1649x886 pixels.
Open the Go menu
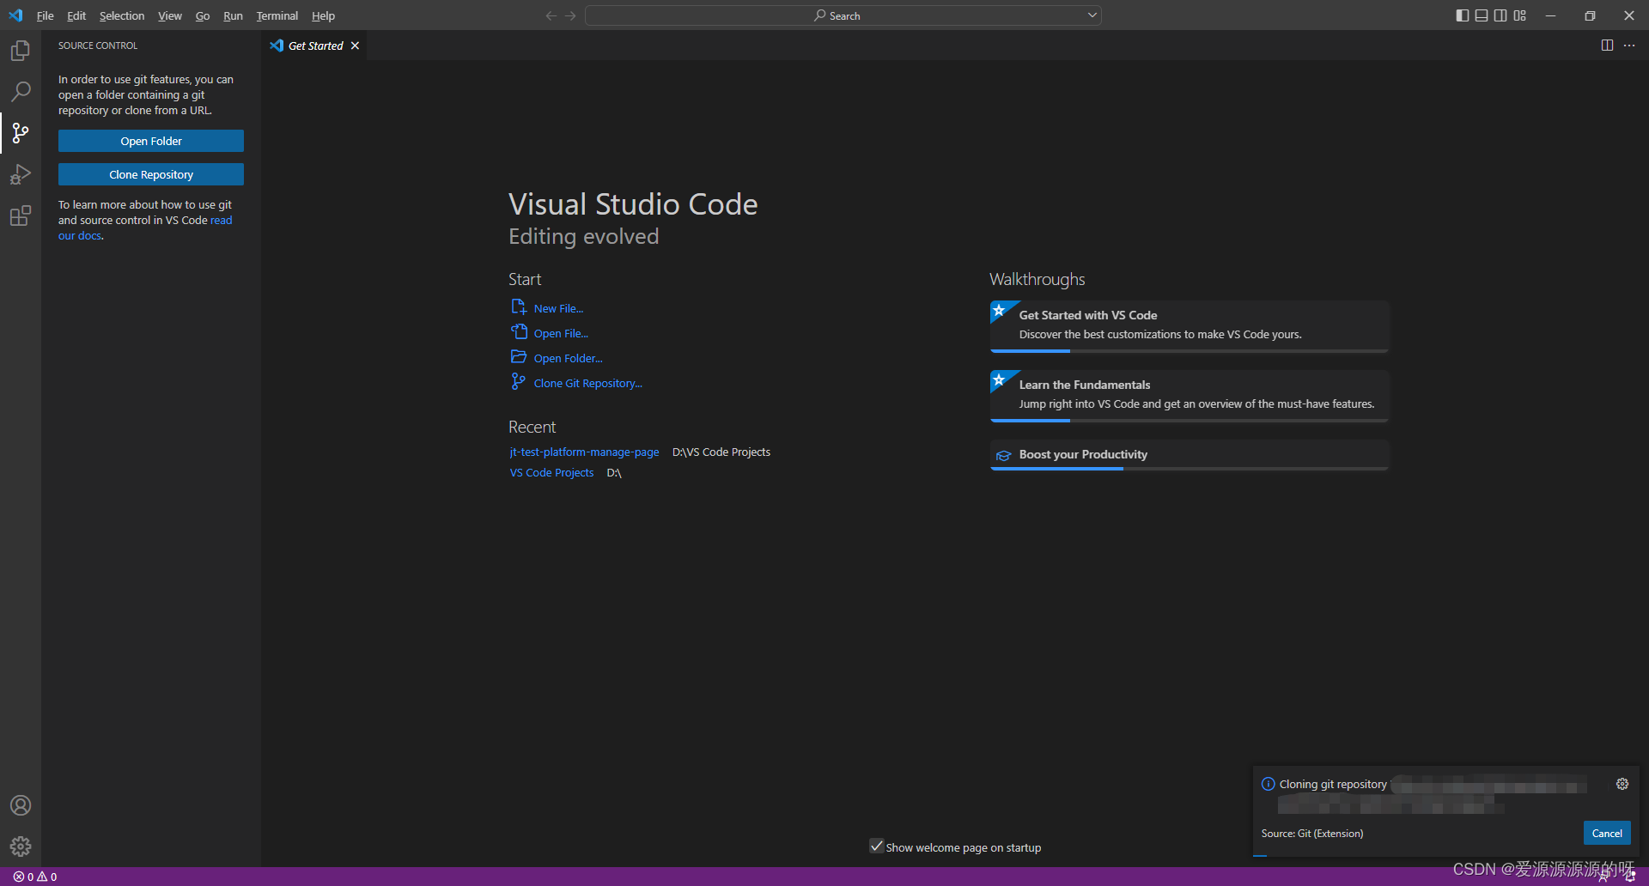203,15
